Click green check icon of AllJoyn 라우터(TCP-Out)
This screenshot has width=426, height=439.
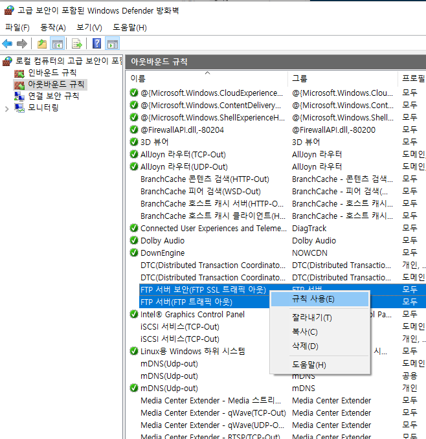[x=134, y=154]
